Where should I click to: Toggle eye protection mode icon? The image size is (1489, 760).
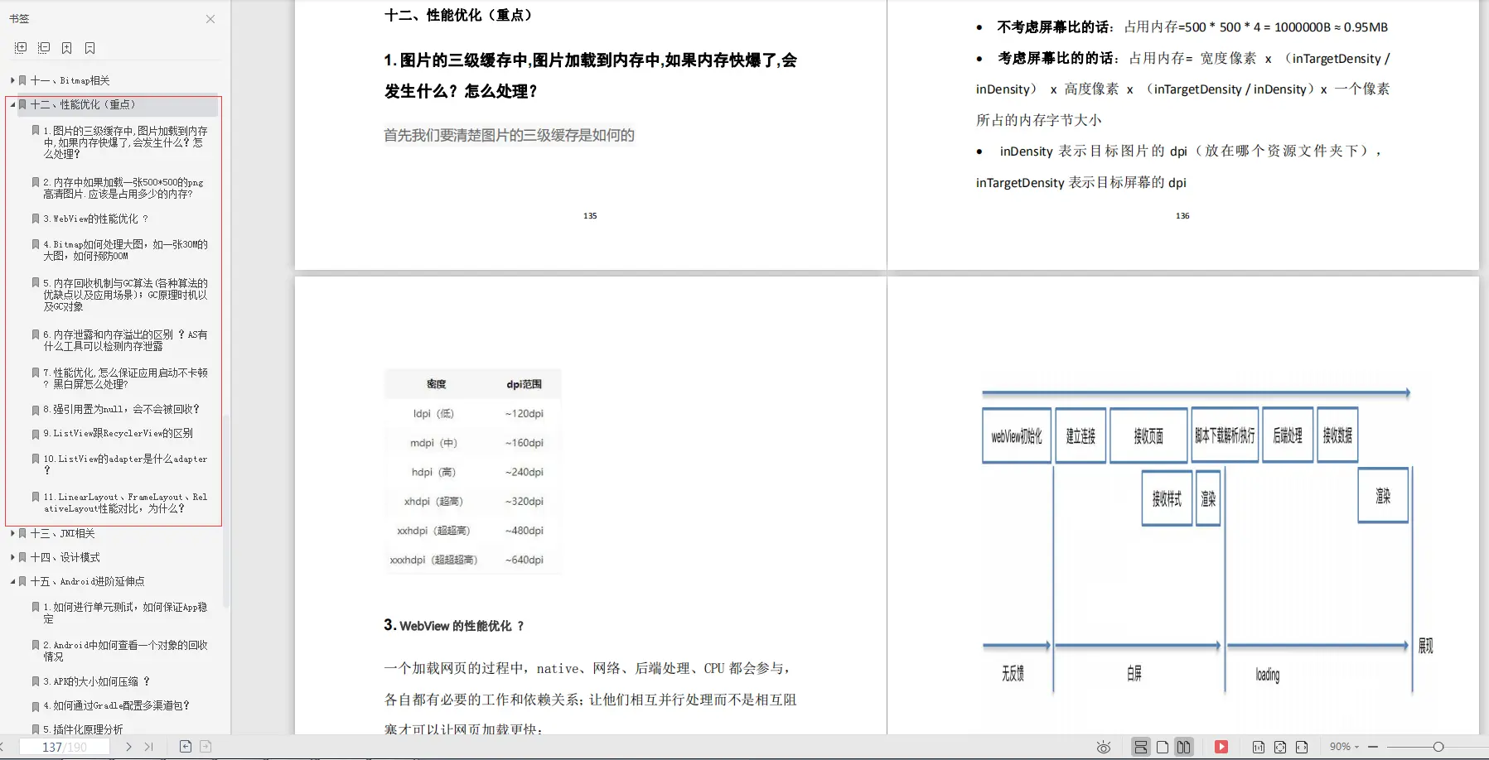tap(1104, 747)
